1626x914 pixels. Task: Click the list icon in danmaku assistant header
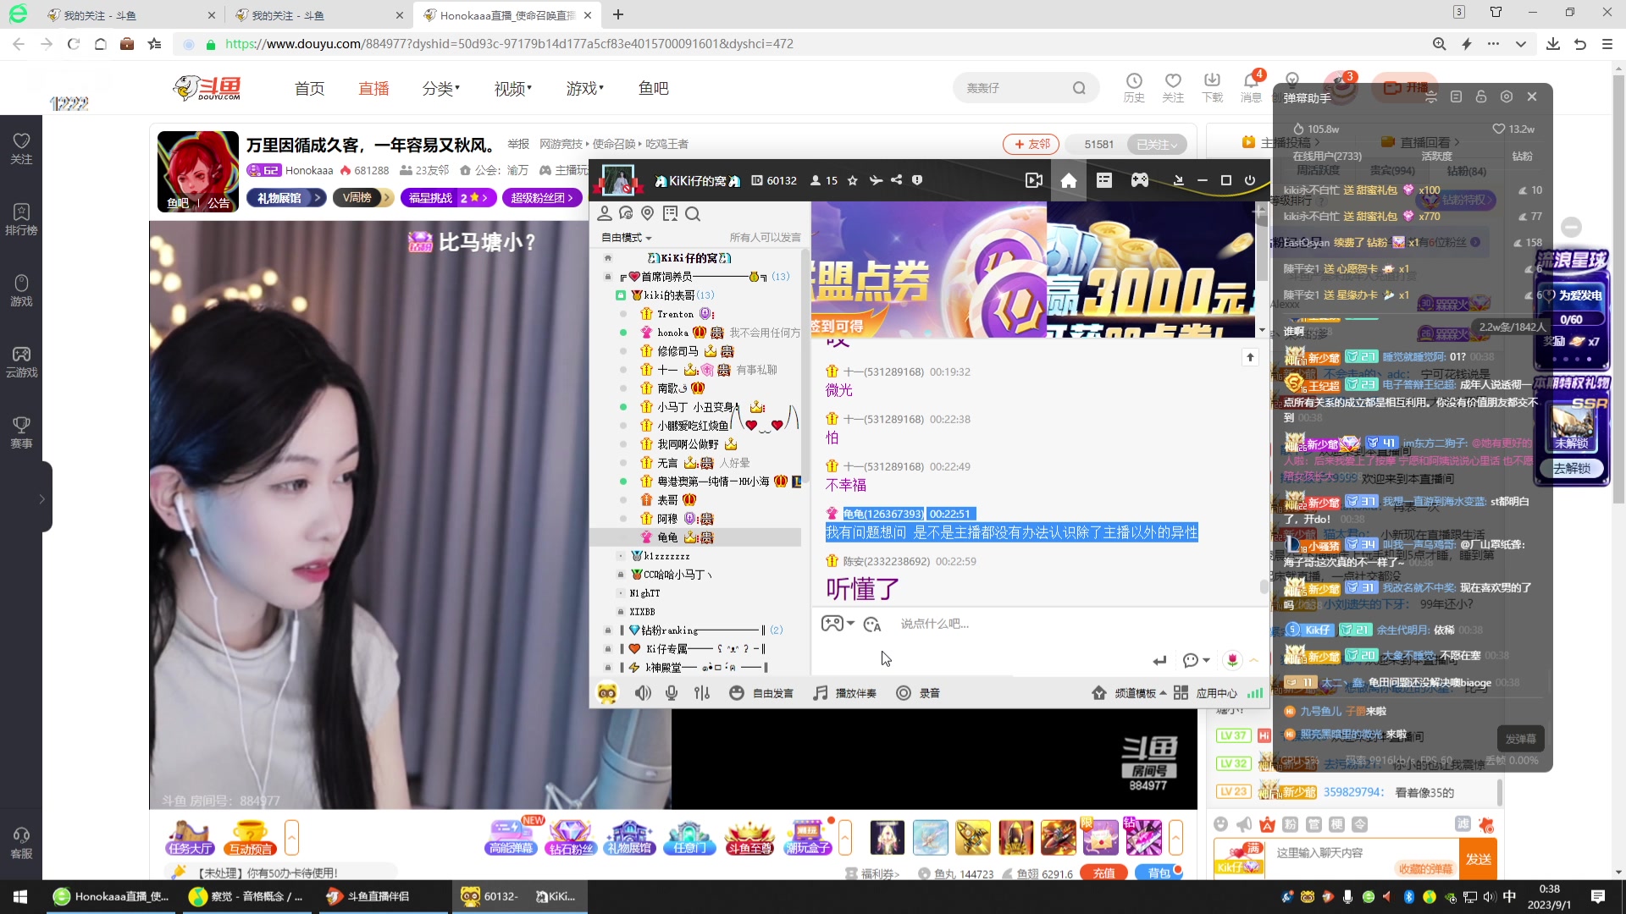[1457, 97]
